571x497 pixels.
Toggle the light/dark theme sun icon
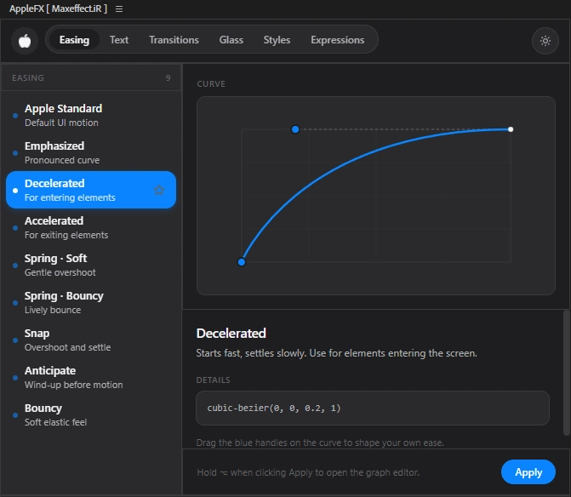tap(545, 41)
